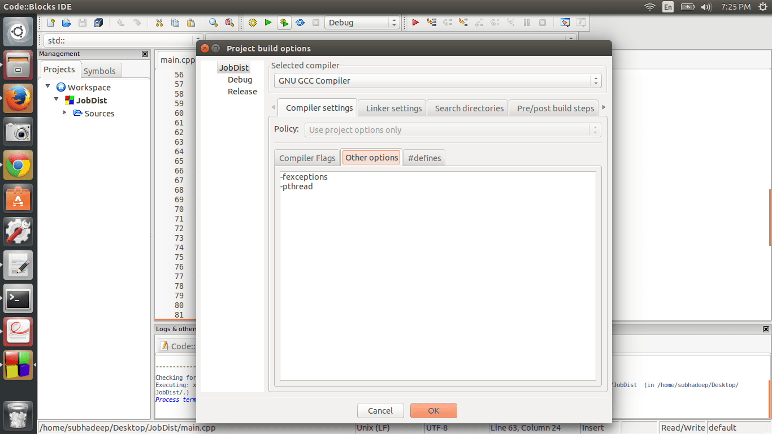Open the Debugging windows icon
This screenshot has height=434, width=772.
pos(565,23)
